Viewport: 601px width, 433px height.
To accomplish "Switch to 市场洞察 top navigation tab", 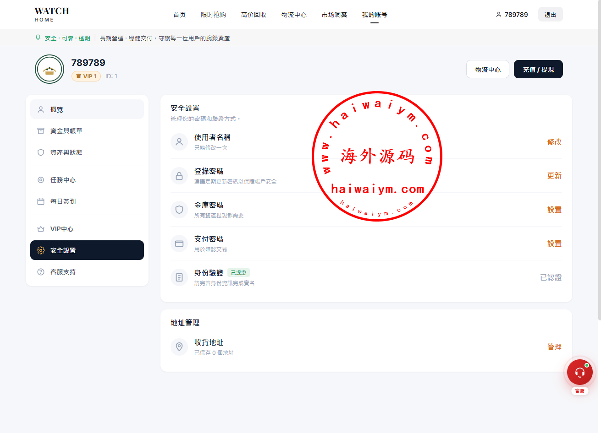I will 334,15.
